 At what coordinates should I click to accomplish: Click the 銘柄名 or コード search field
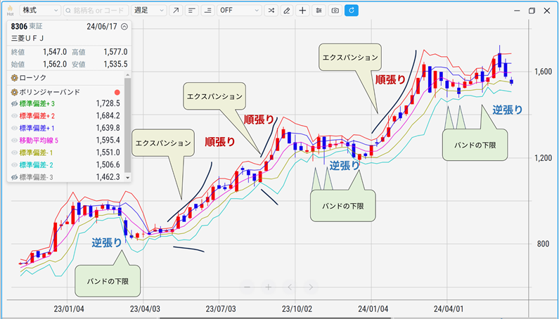[97, 11]
